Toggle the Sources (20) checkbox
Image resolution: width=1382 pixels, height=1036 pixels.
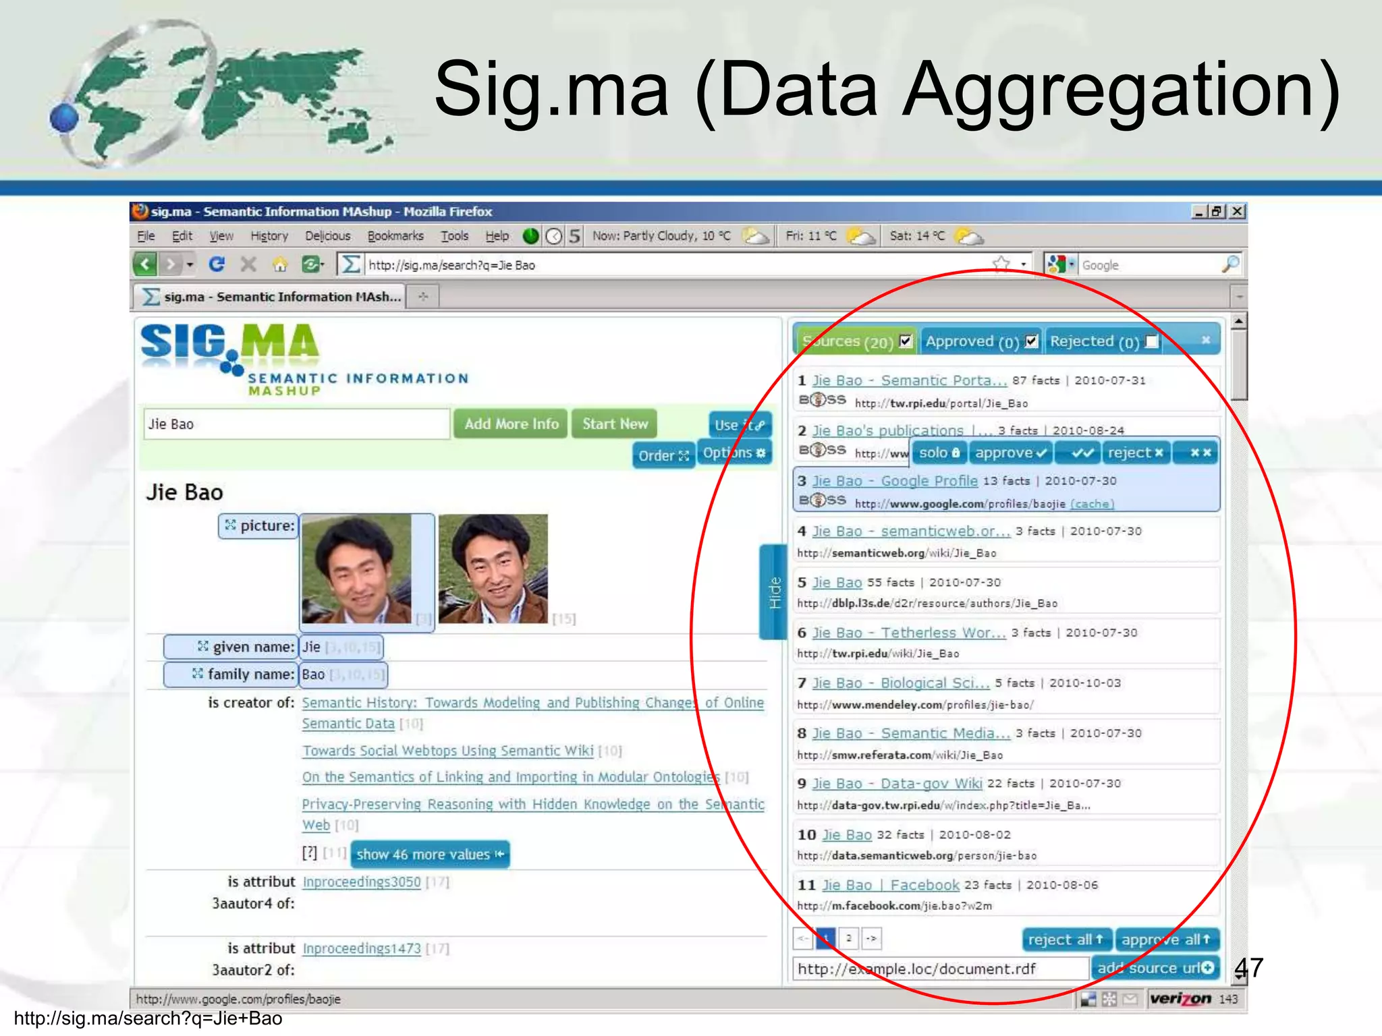tap(906, 341)
